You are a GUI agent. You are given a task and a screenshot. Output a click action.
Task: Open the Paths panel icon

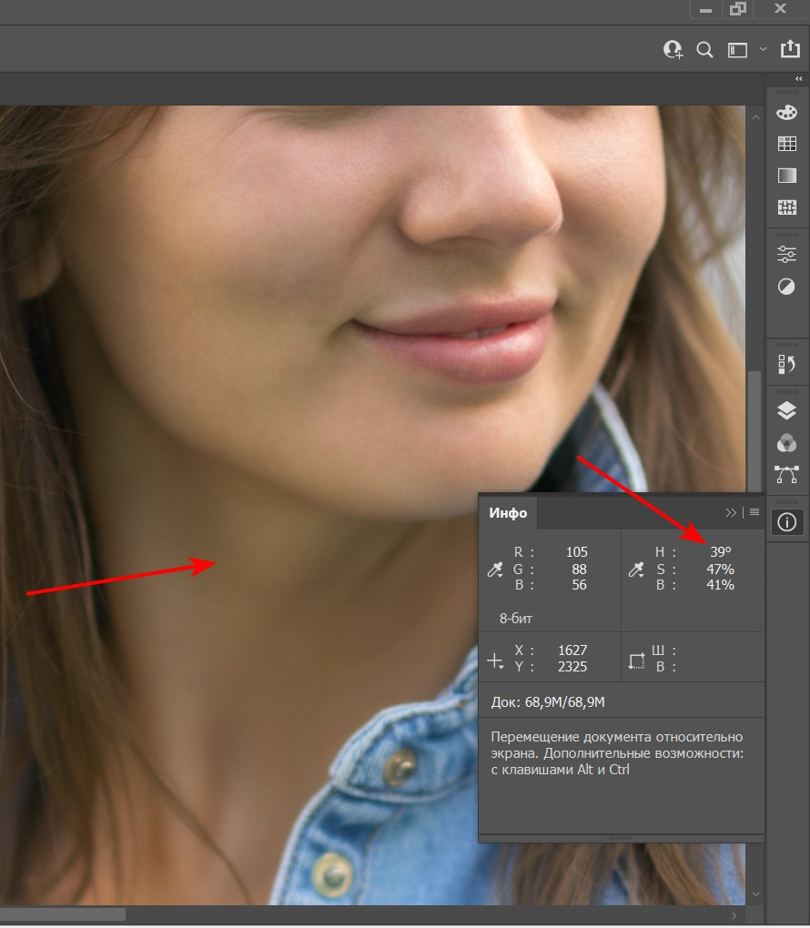(x=787, y=475)
